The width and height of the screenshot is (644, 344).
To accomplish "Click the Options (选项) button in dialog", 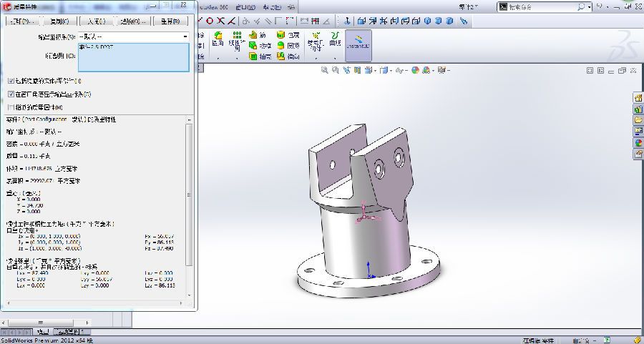I will click(x=132, y=21).
